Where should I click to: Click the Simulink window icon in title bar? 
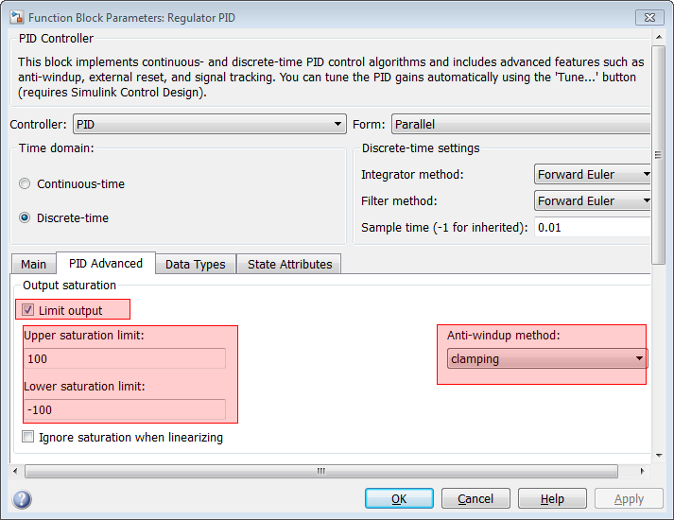click(14, 16)
